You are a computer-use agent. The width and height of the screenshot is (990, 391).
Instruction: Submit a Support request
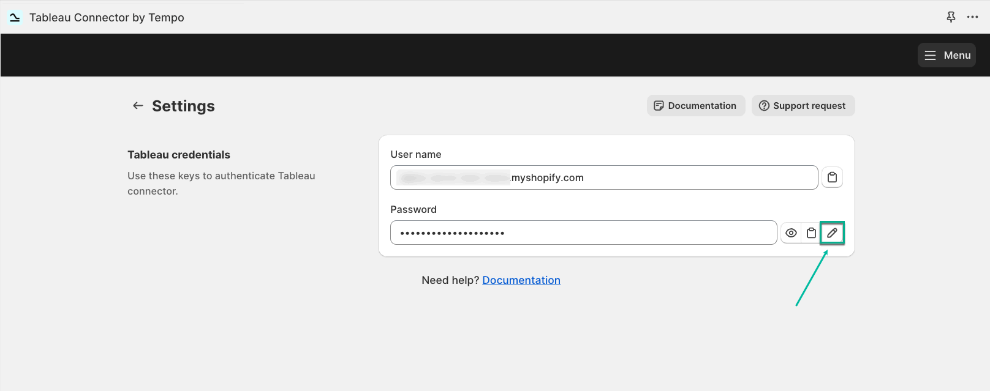click(803, 105)
